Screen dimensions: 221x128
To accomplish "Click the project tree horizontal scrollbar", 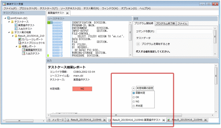I will 19,121.
